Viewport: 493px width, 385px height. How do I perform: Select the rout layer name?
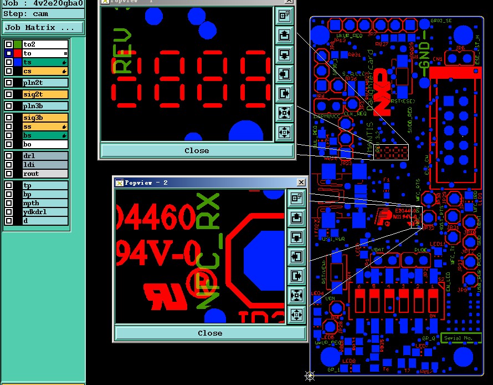pyautogui.click(x=45, y=174)
